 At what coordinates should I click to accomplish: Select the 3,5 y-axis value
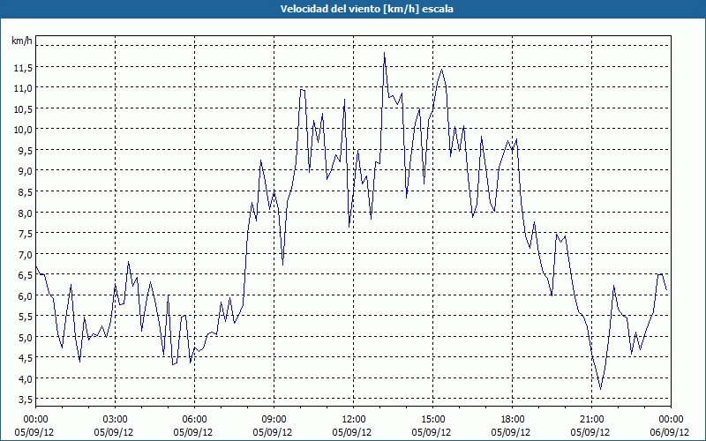pos(25,400)
